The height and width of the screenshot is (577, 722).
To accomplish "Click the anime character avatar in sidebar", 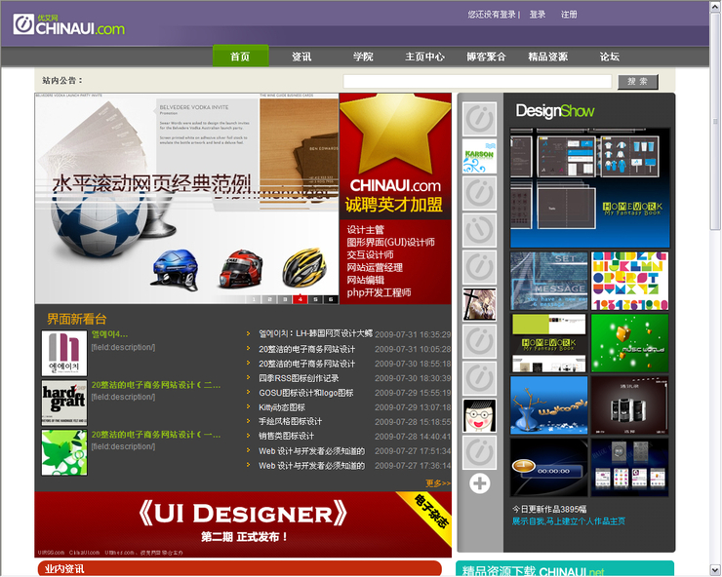I will point(479,304).
